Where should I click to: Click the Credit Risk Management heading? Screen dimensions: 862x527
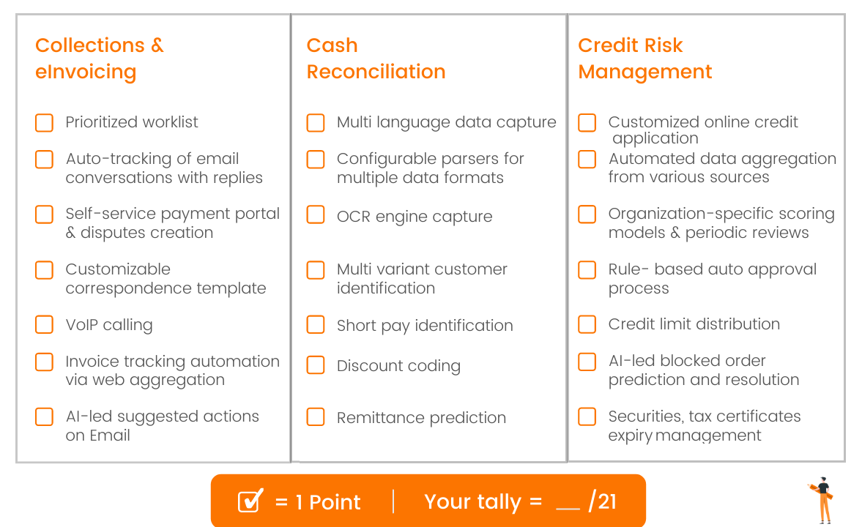(x=644, y=59)
